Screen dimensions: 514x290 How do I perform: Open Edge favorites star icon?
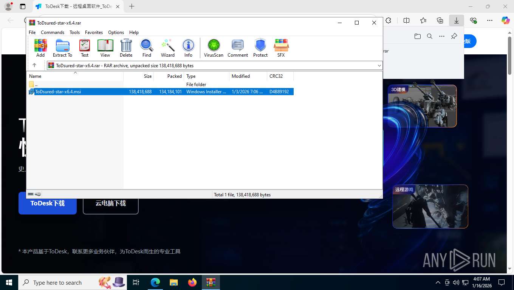click(x=423, y=20)
